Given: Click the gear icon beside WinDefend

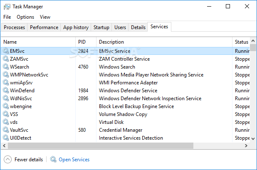Looking at the screenshot, I should pos(6,91).
